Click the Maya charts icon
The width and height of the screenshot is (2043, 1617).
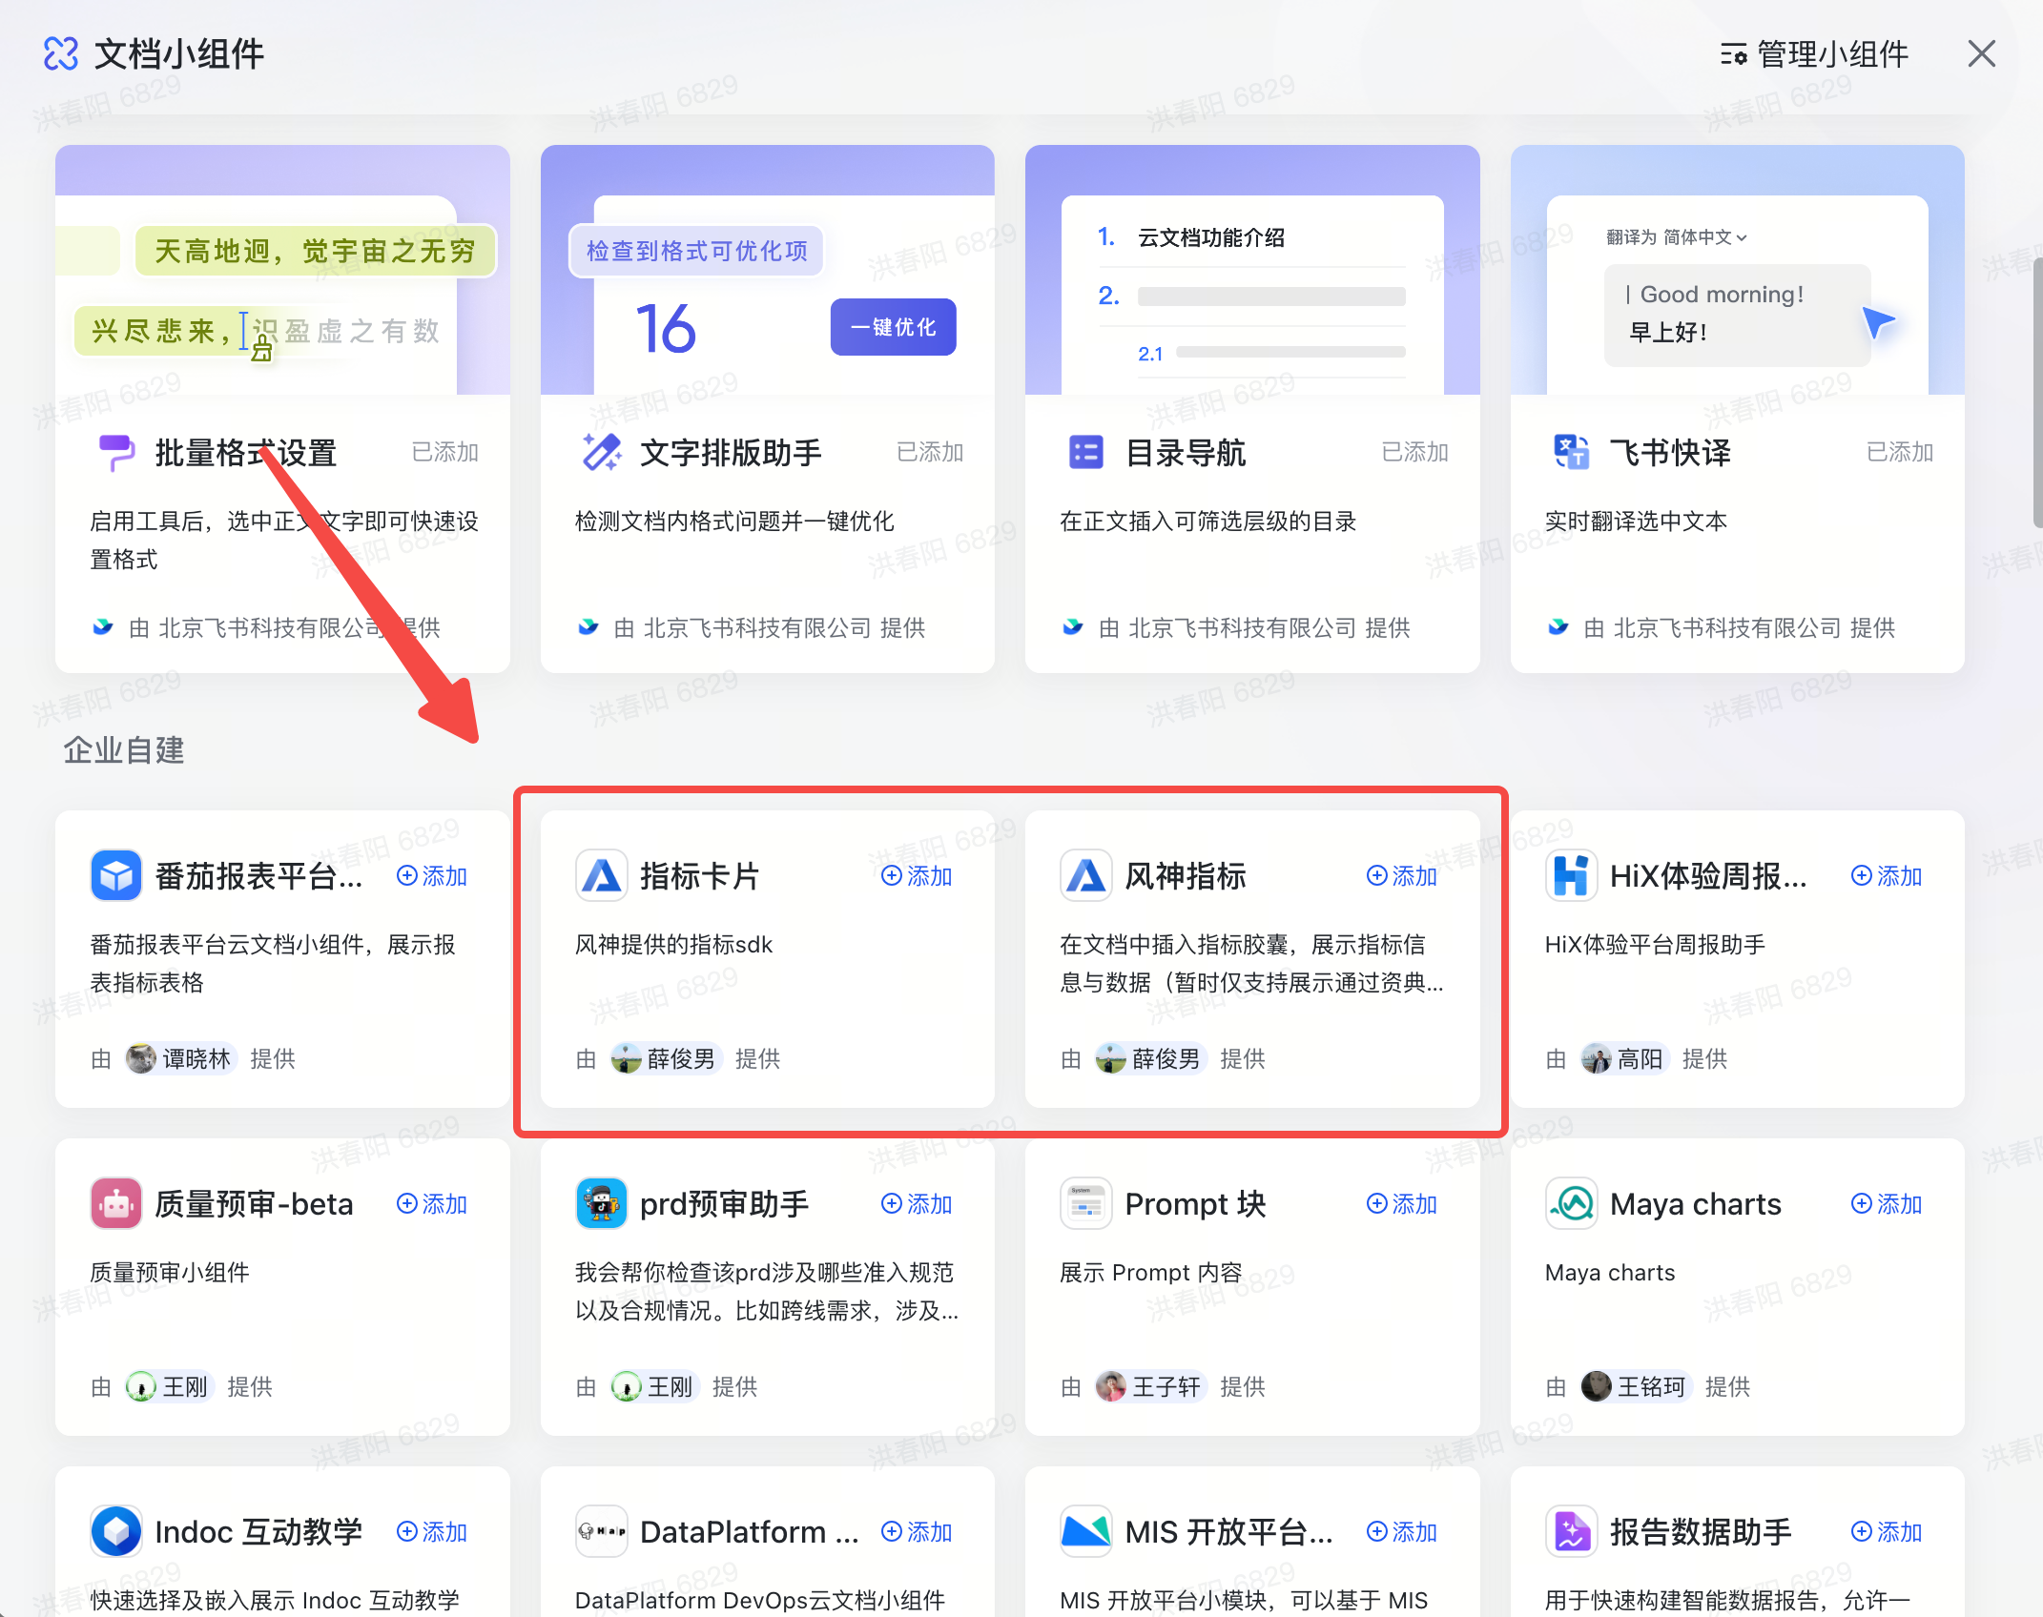point(1571,1203)
